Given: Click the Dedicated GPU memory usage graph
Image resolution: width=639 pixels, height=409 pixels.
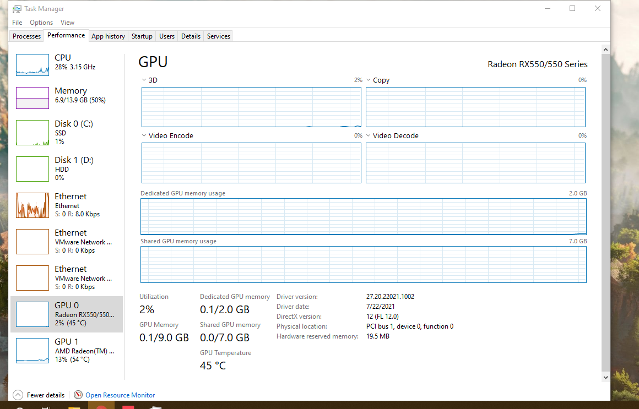Looking at the screenshot, I should pos(364,216).
